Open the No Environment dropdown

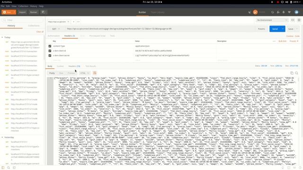[x=272, y=20]
